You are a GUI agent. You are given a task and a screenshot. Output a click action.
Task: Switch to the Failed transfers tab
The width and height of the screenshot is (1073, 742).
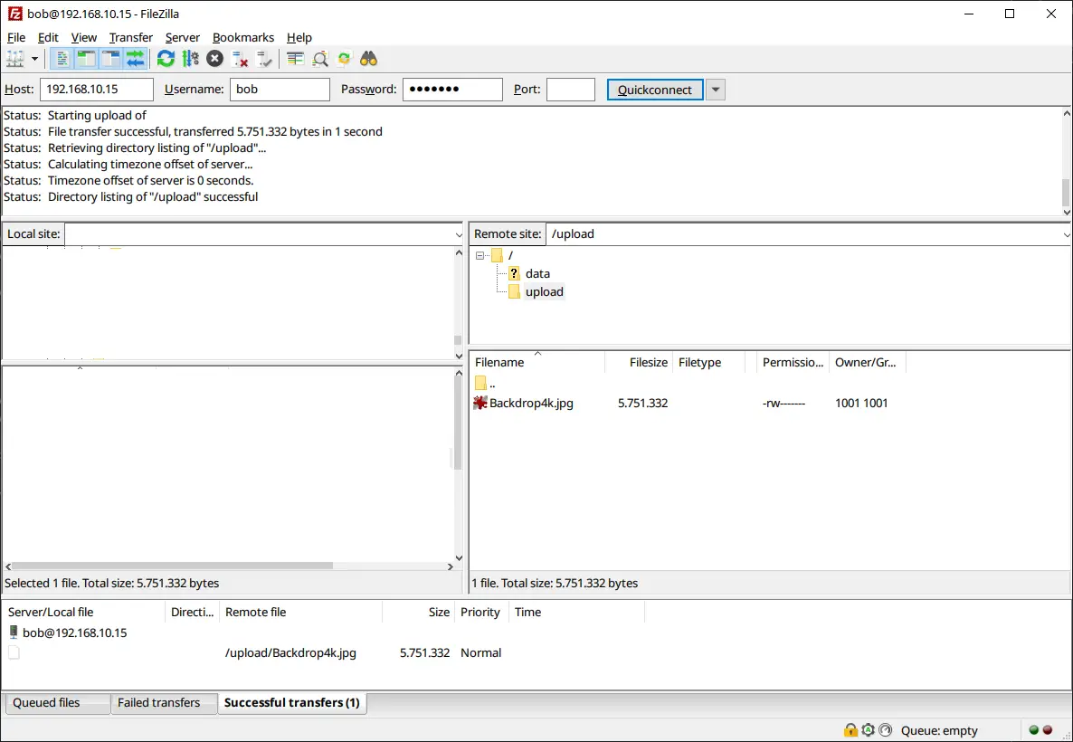[x=164, y=703]
